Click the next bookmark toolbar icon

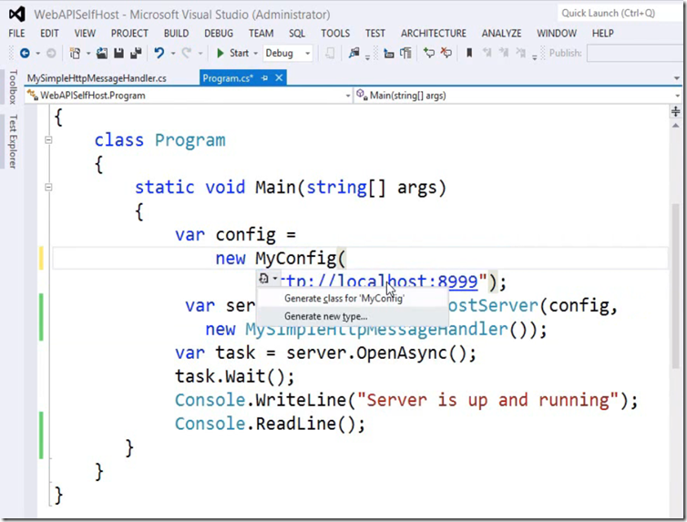[x=504, y=54]
